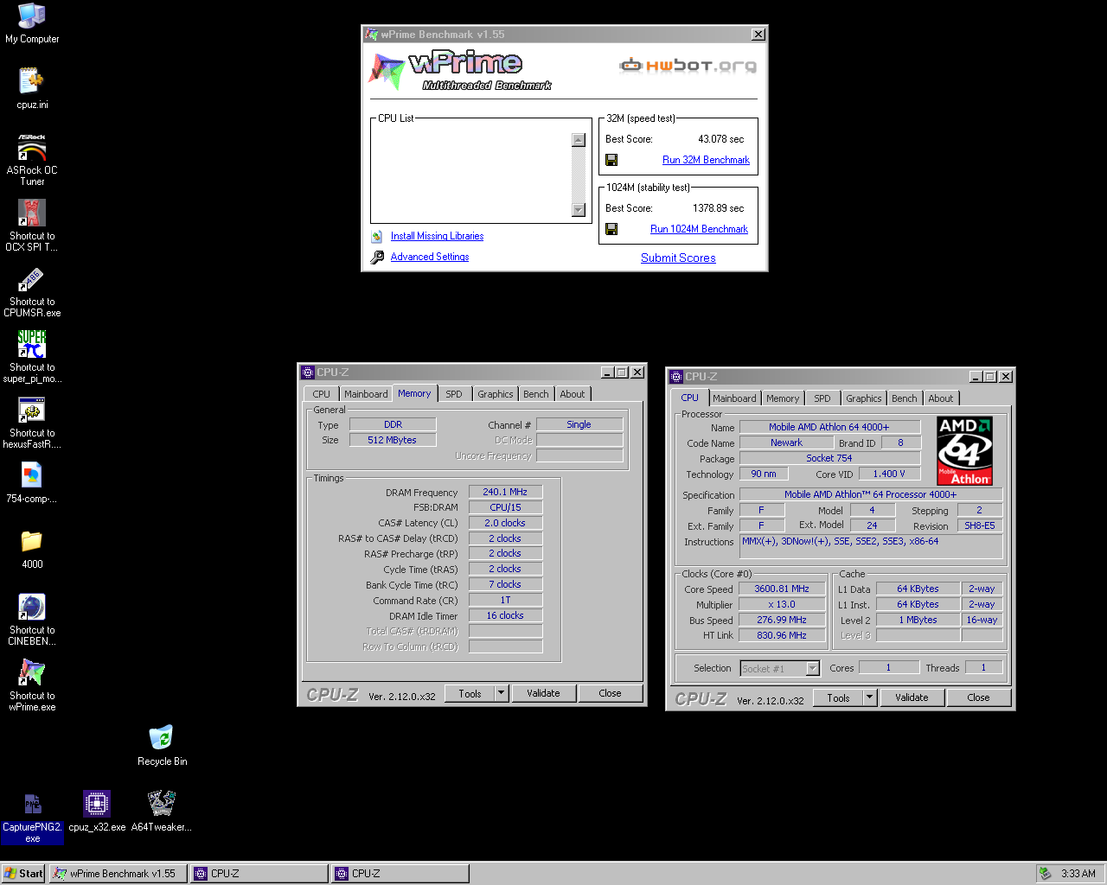Open Memory tab in the right CPU-Z window
This screenshot has height=885, width=1107.
pos(783,398)
